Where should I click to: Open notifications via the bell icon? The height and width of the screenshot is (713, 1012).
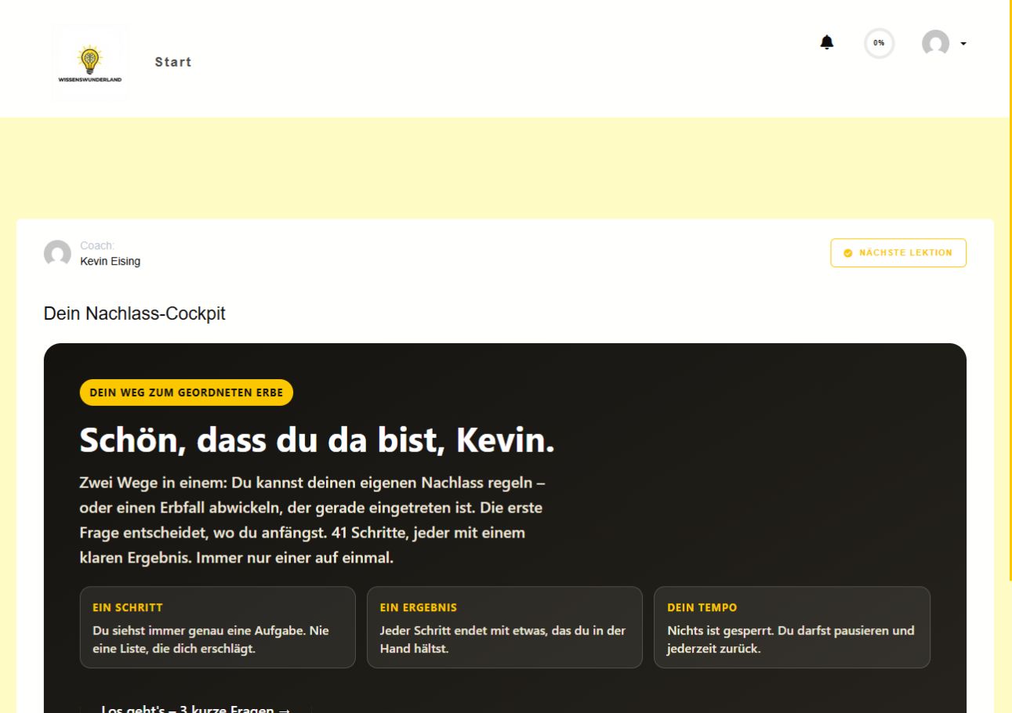coord(827,42)
